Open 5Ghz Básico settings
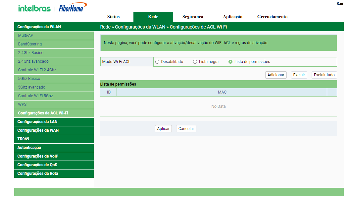 coord(54,79)
